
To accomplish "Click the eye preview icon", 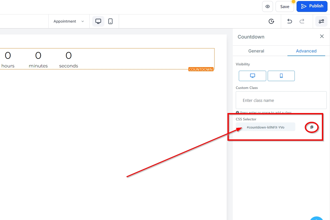I will point(267,7).
